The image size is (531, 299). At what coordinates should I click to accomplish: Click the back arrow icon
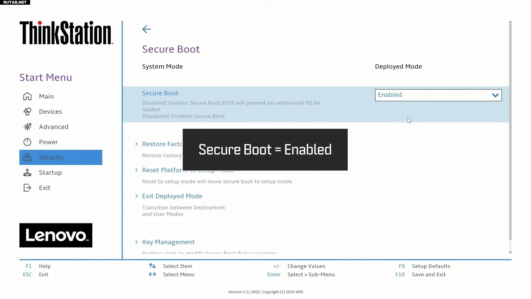click(x=147, y=29)
